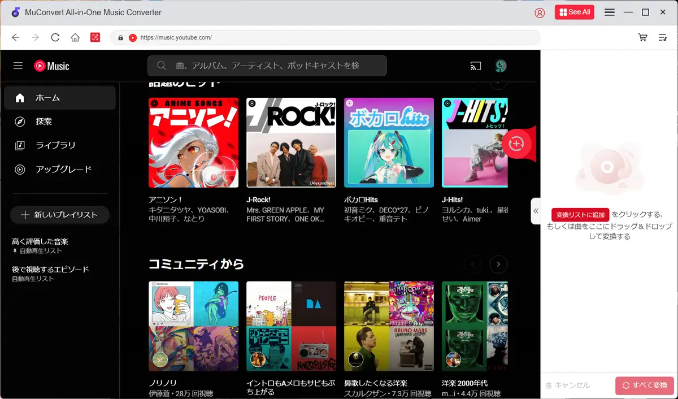The image size is (678, 399).
Task: Open the MuConvert hamburger menu in title bar
Action: click(610, 12)
